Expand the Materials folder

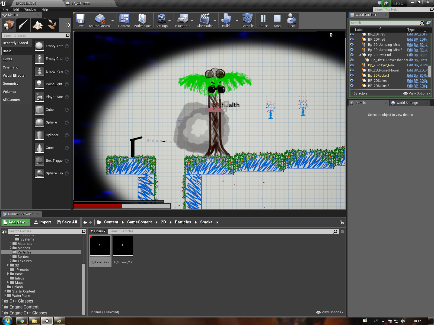pyautogui.click(x=11, y=243)
